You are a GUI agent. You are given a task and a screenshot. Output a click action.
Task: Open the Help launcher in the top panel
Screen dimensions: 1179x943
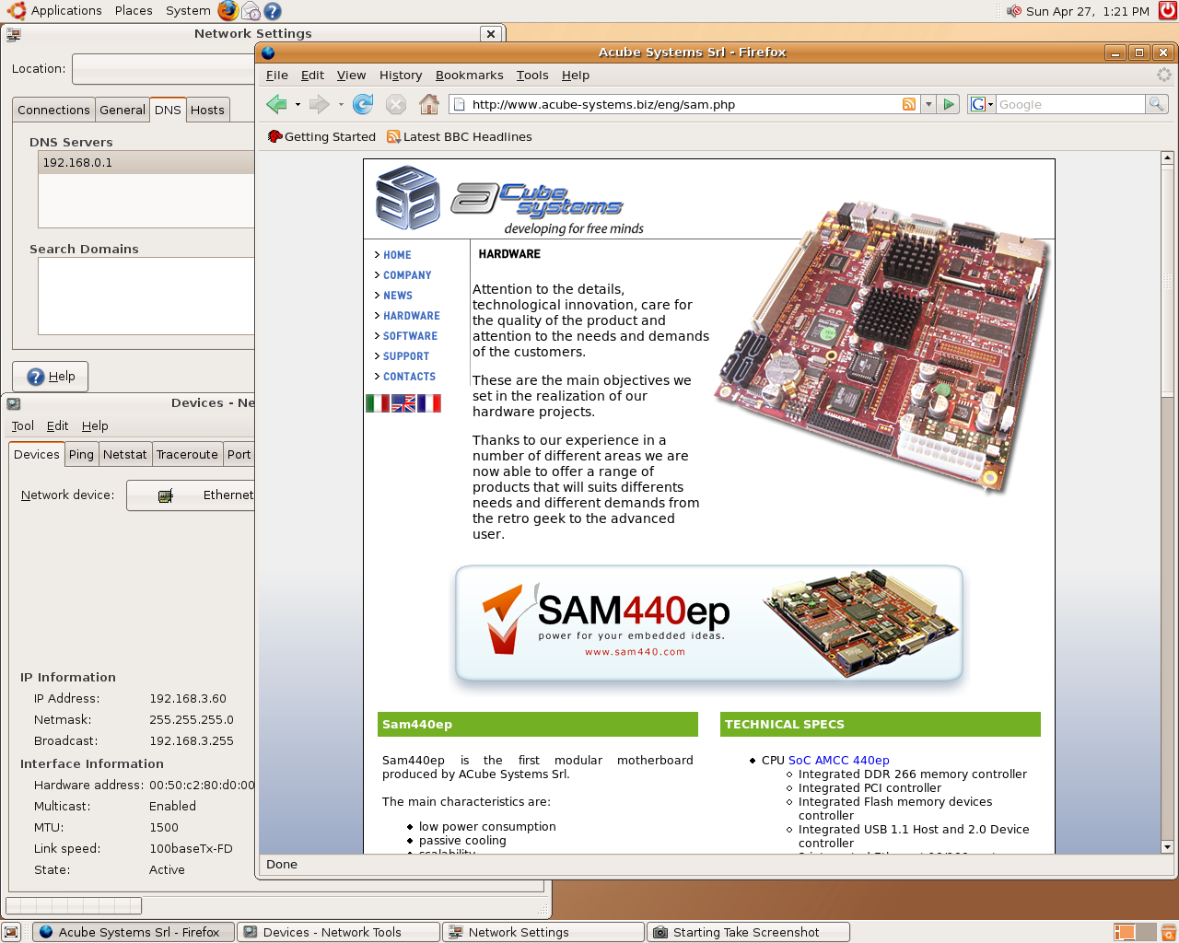pyautogui.click(x=273, y=11)
